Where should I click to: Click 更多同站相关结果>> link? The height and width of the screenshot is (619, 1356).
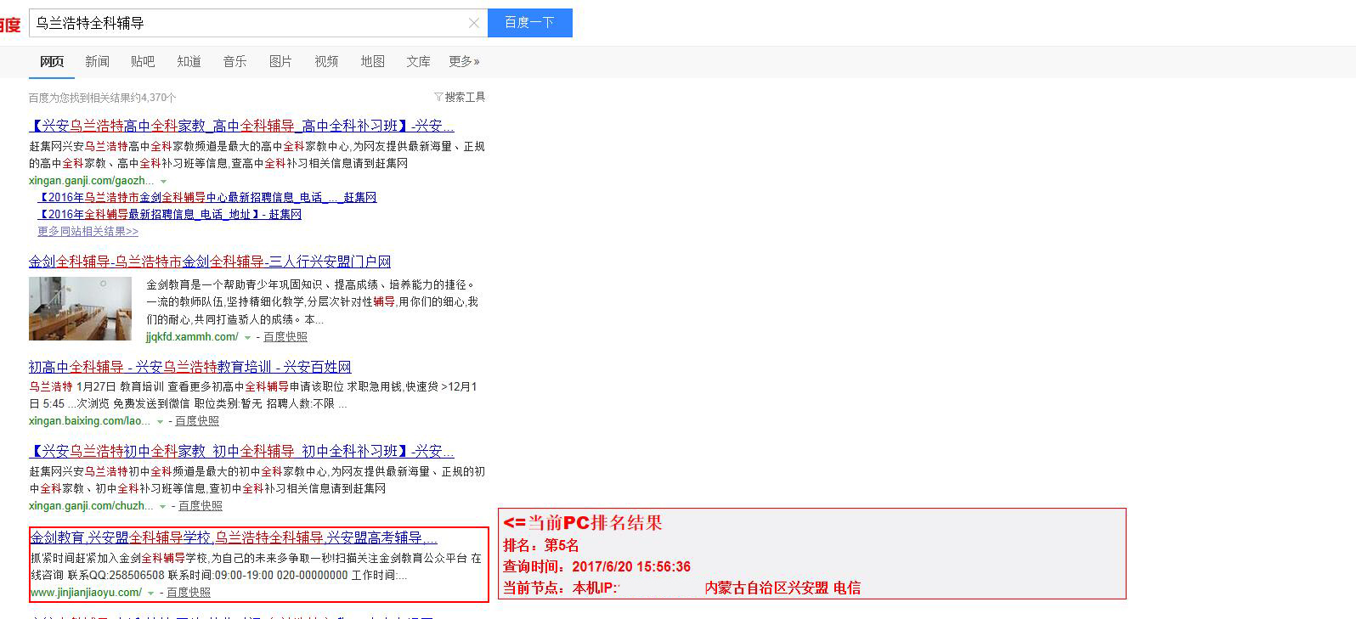[x=88, y=231]
